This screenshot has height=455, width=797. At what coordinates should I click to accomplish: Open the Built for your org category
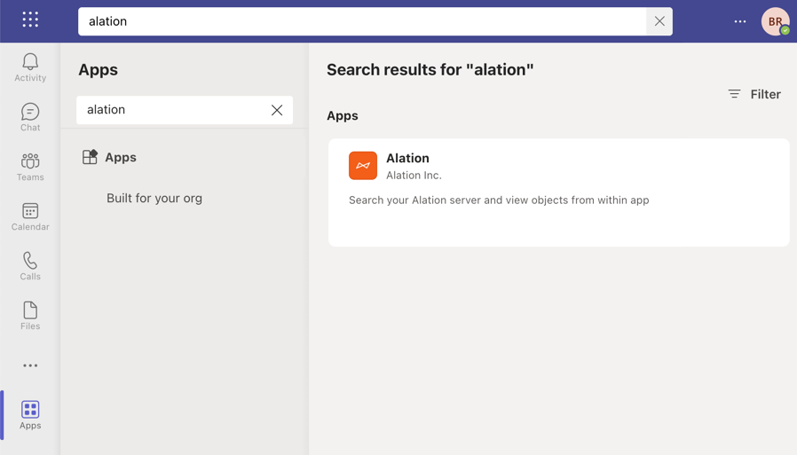[154, 198]
